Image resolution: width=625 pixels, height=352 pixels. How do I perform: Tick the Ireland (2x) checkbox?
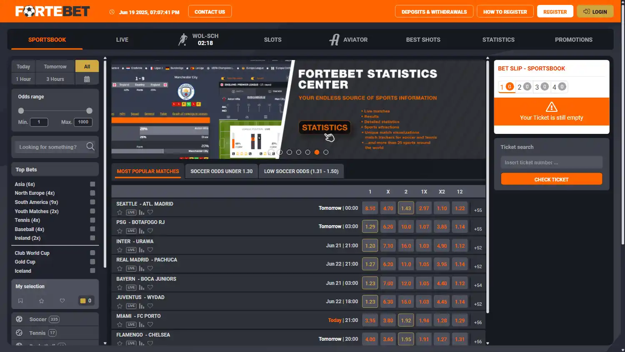point(92,238)
